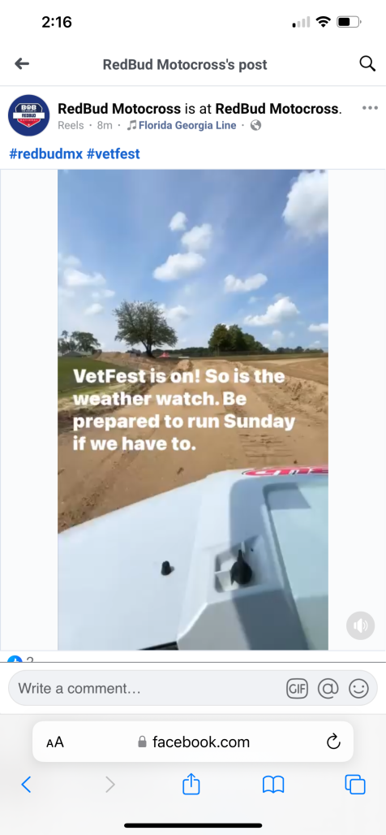Open the GIF picker in comment box
The width and height of the screenshot is (386, 835).
point(297,689)
